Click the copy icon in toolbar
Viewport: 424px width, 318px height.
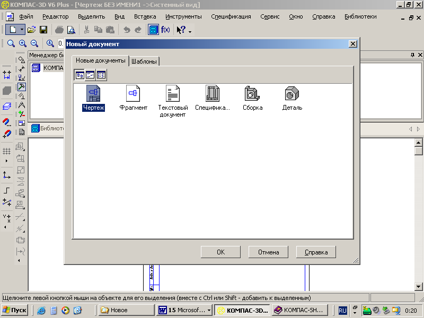(98, 30)
